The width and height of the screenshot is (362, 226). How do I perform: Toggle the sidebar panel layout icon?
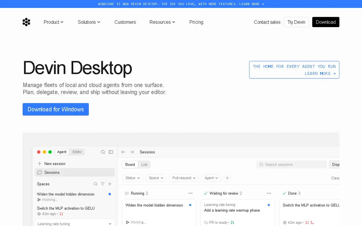[x=111, y=152]
